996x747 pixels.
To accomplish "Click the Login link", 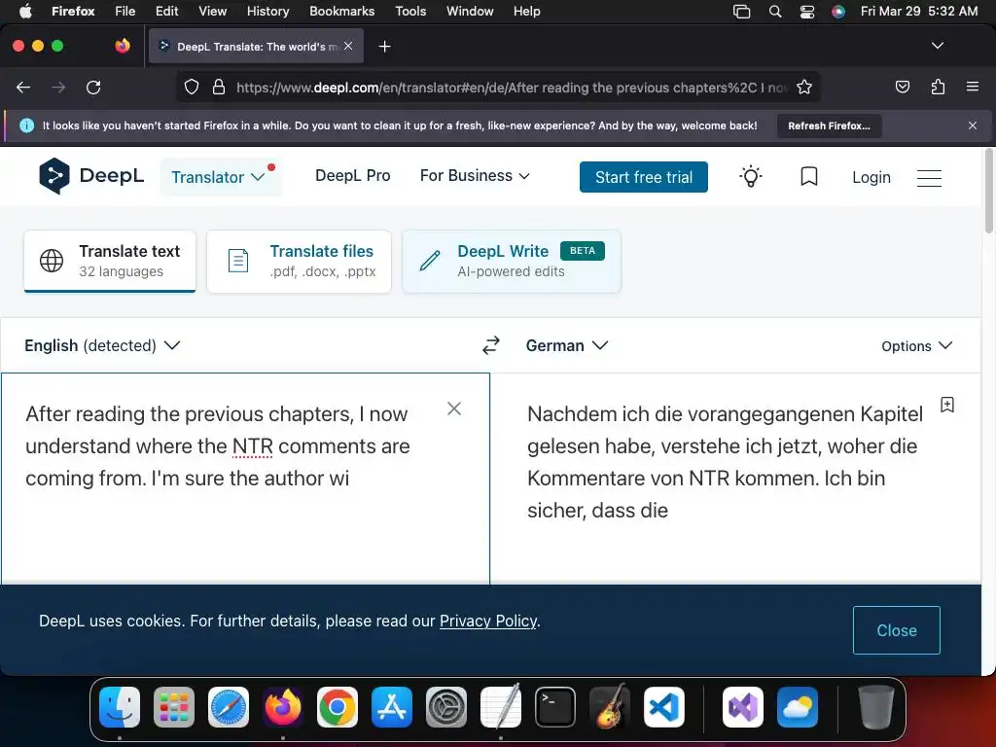I will (x=871, y=177).
